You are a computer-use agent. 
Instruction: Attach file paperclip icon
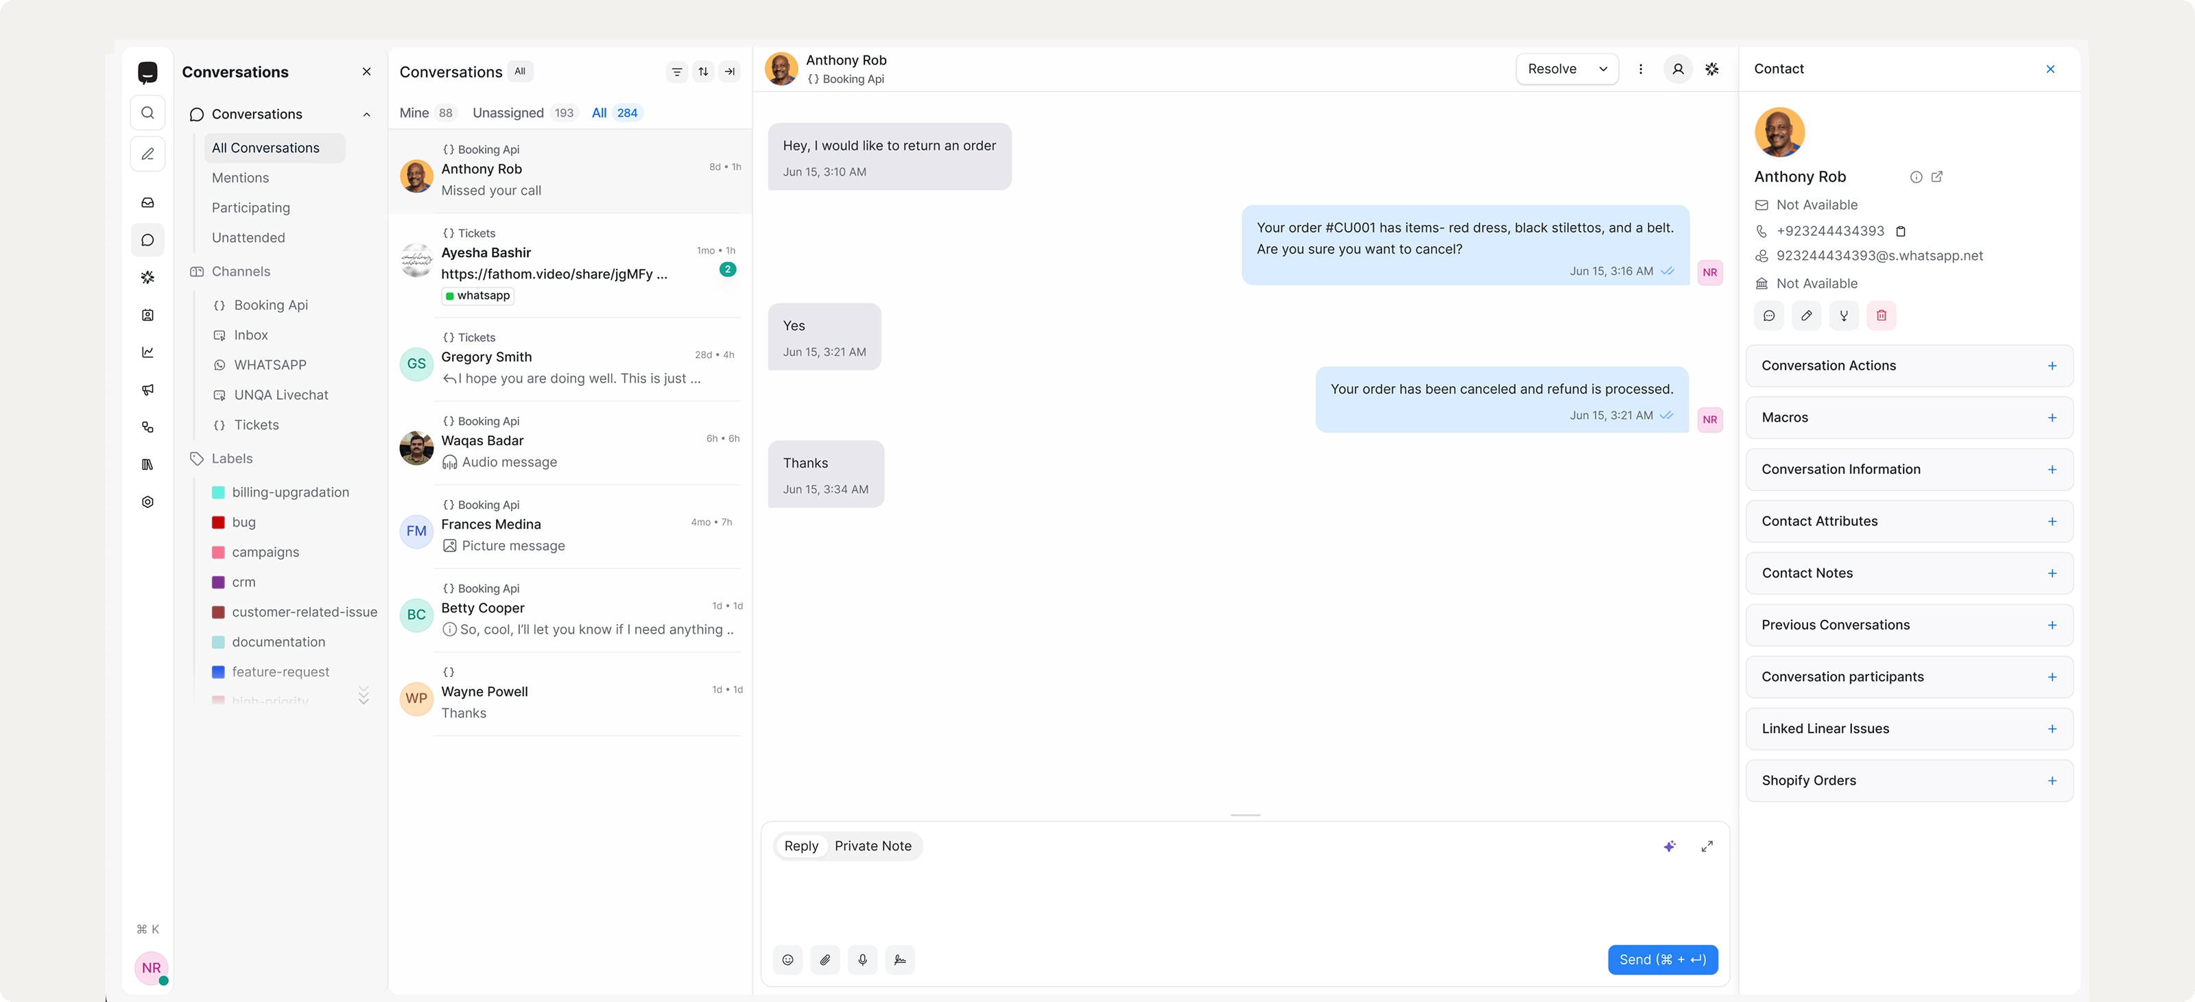824,960
